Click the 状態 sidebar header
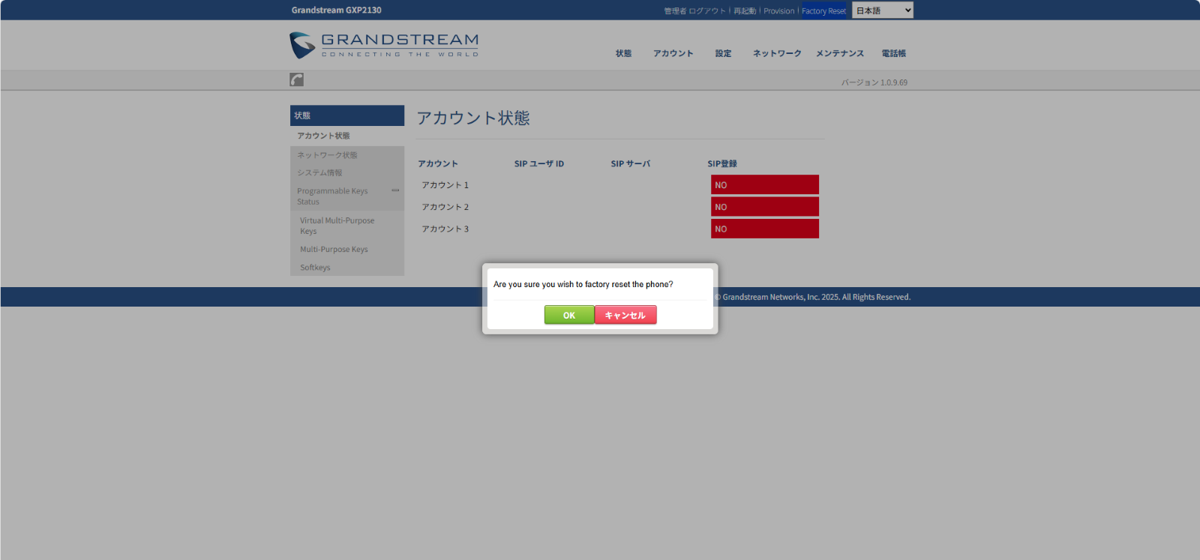Viewport: 1200px width, 560px height. point(347,115)
